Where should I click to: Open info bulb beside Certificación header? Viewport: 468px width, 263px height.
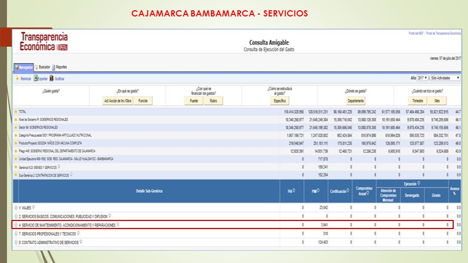click(x=348, y=191)
